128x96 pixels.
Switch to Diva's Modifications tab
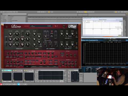click(x=34, y=66)
